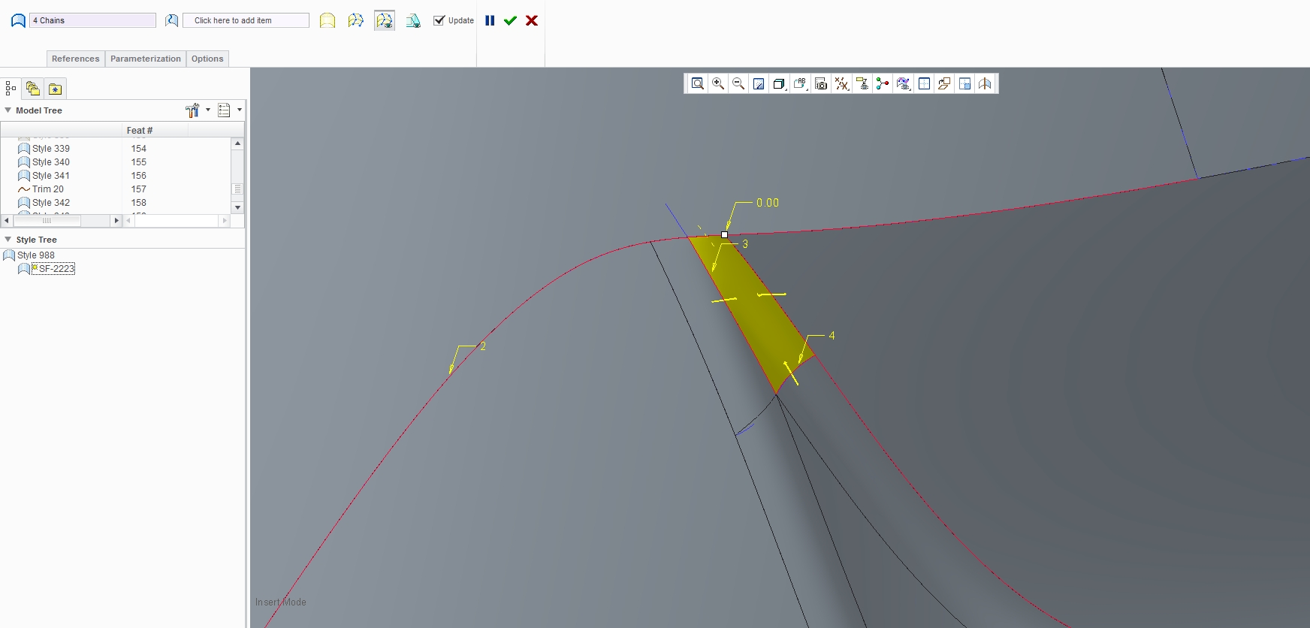The image size is (1310, 628).
Task: Select Style 342 in Model Tree
Action: (x=51, y=203)
